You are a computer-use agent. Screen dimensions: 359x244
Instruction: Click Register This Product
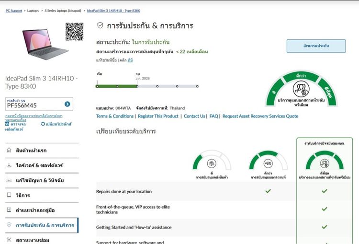[158, 116]
